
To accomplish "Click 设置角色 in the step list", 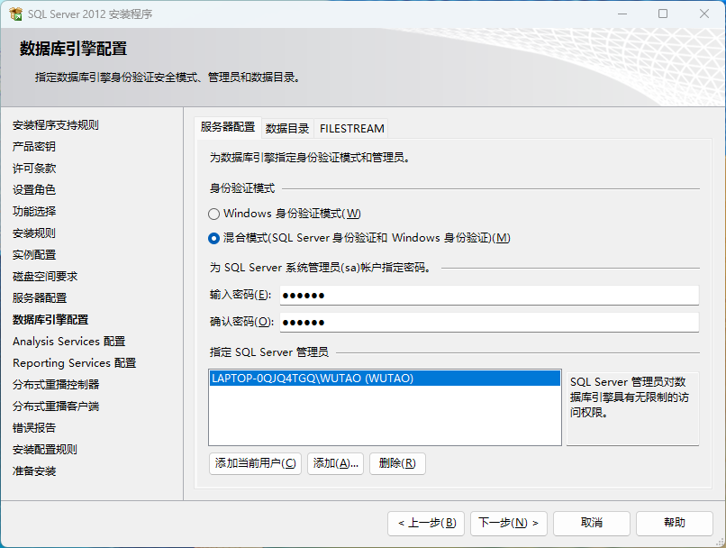I will (34, 190).
